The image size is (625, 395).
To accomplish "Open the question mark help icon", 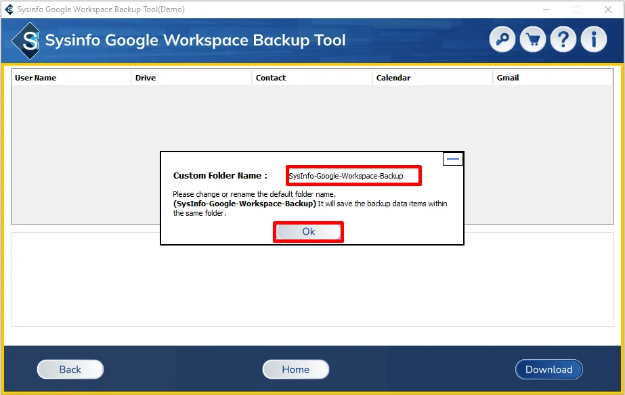I will click(x=563, y=39).
